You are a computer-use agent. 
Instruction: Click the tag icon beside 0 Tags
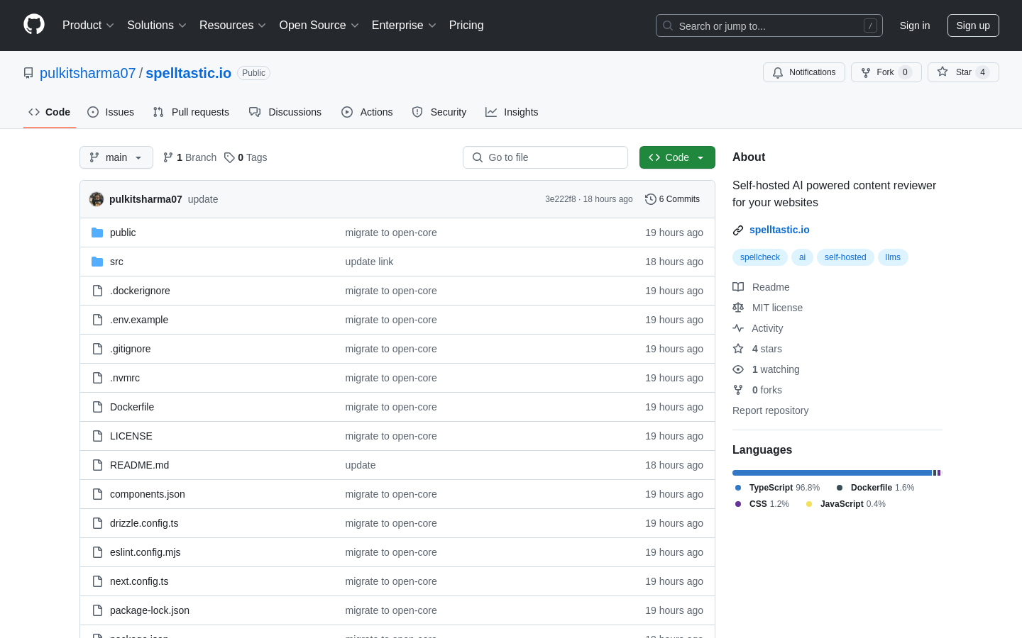[x=229, y=157]
